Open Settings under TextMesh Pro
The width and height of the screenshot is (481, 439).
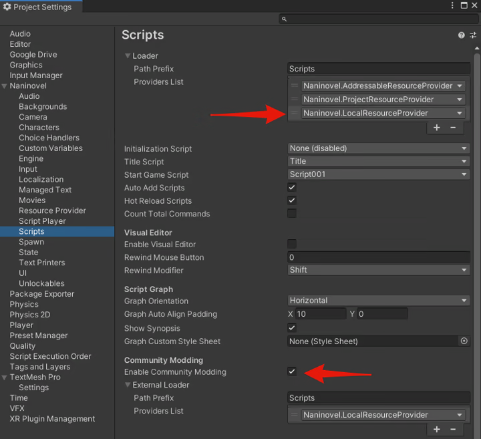click(34, 388)
